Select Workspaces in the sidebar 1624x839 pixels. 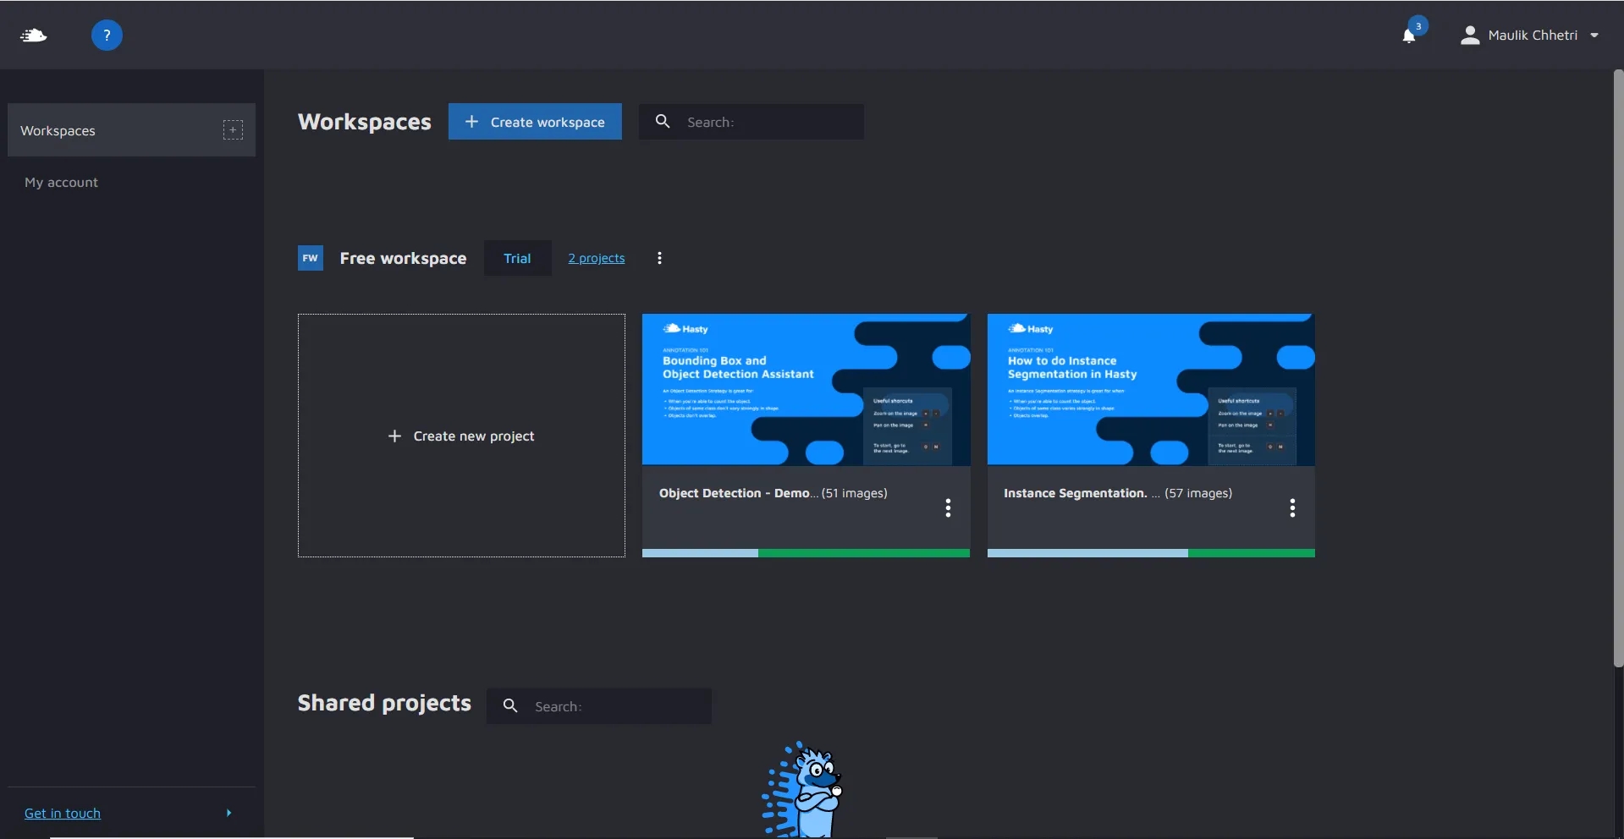click(x=58, y=131)
